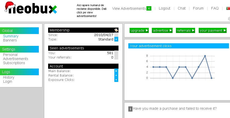Click the green referrals button
This screenshot has width=230, height=118.
click(x=186, y=30)
